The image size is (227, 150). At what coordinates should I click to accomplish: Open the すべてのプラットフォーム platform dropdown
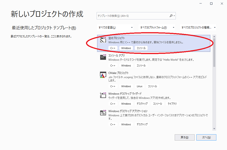157,27
